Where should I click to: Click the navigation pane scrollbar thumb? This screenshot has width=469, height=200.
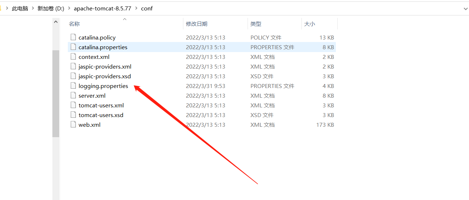point(56,93)
